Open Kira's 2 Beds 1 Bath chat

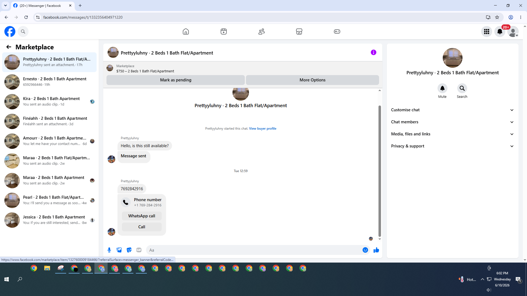pyautogui.click(x=49, y=102)
